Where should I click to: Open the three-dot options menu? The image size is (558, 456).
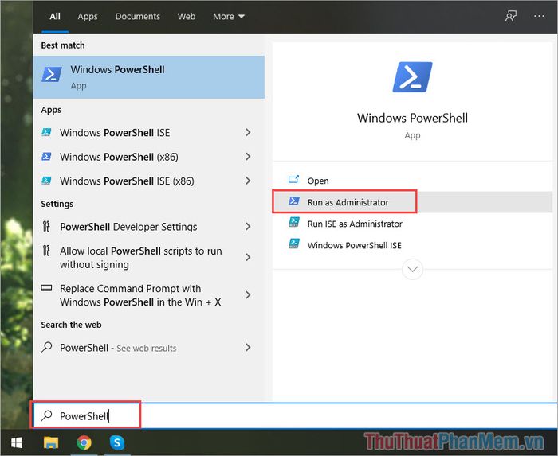539,16
